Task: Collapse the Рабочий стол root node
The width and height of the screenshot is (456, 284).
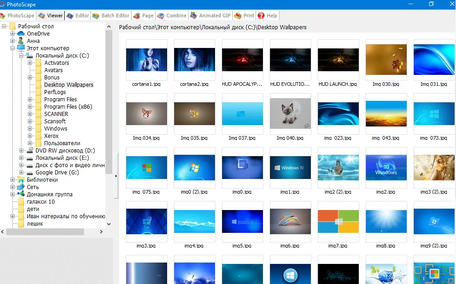Action: (x=4, y=26)
